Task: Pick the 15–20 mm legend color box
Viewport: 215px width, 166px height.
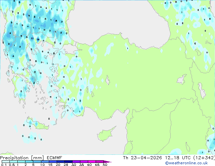Action: click(53, 162)
